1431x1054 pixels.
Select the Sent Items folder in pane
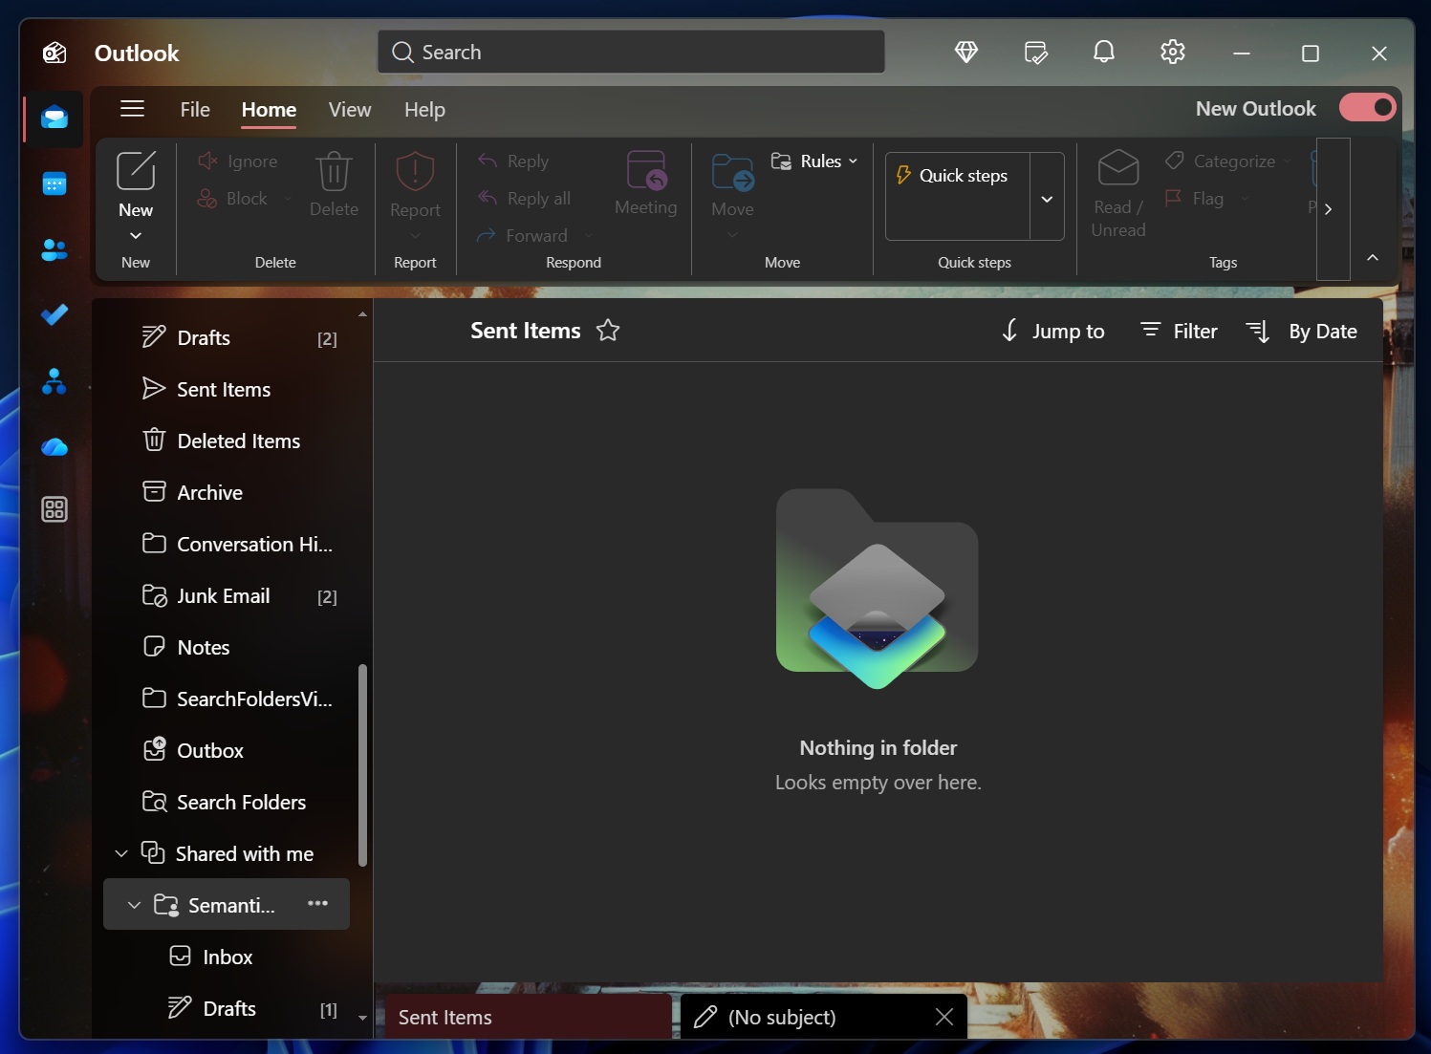click(x=228, y=389)
